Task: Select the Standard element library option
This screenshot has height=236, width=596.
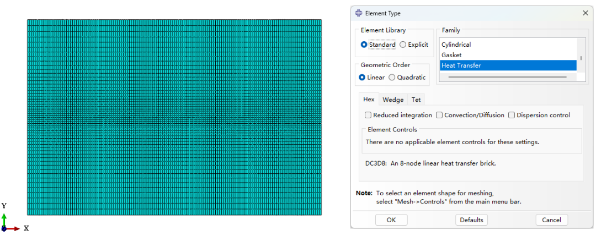Action: [378, 45]
